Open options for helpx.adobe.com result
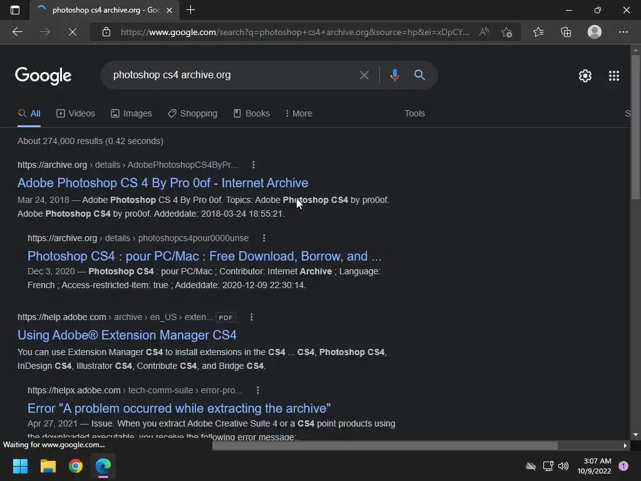 pos(257,390)
